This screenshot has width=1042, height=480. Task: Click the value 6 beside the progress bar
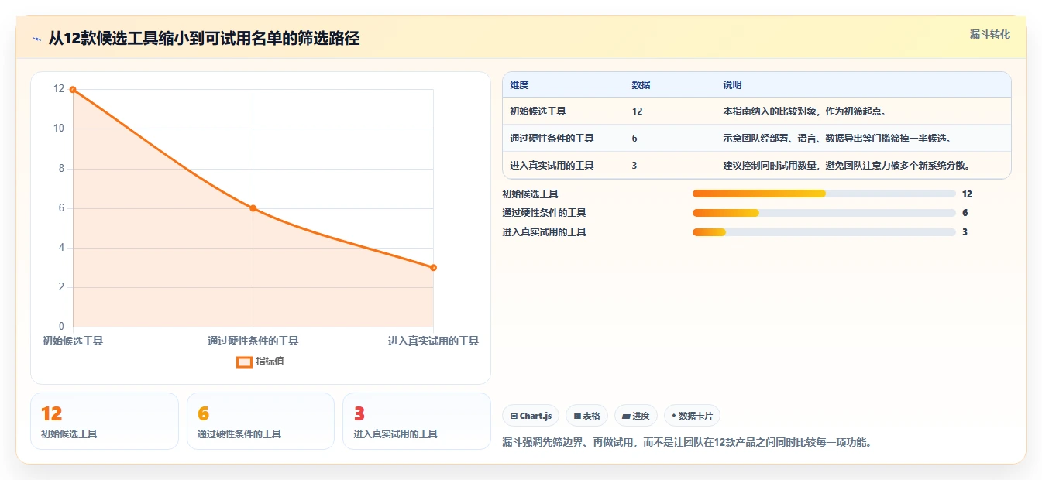tap(965, 213)
